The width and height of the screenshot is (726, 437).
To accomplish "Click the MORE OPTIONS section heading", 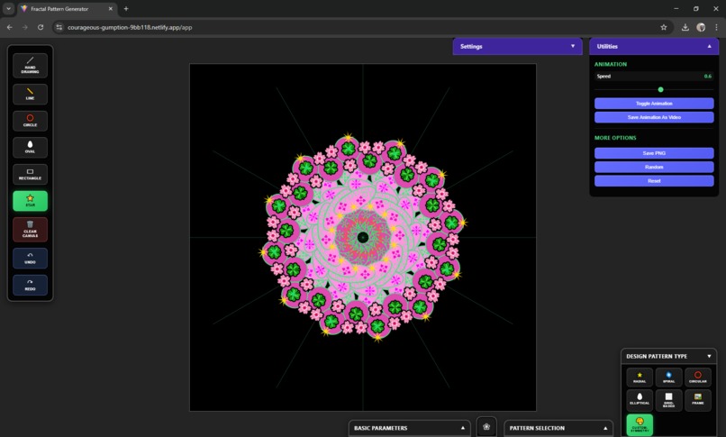I will (x=615, y=138).
